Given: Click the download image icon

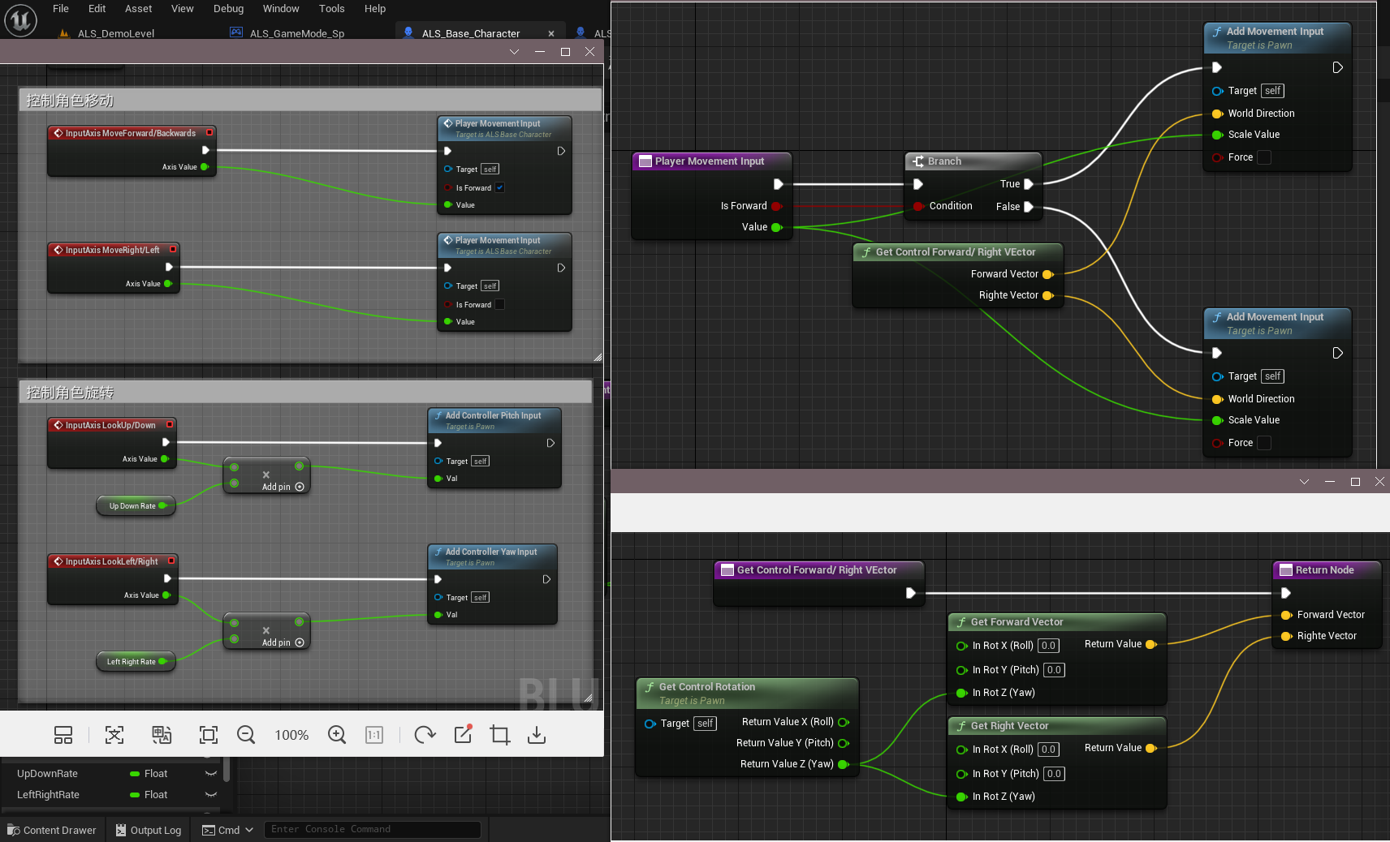Looking at the screenshot, I should pos(537,735).
